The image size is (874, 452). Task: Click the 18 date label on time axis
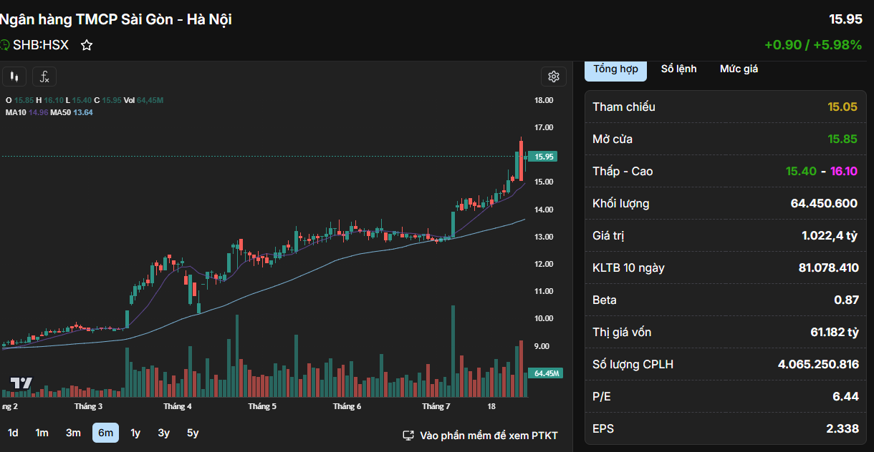491,406
